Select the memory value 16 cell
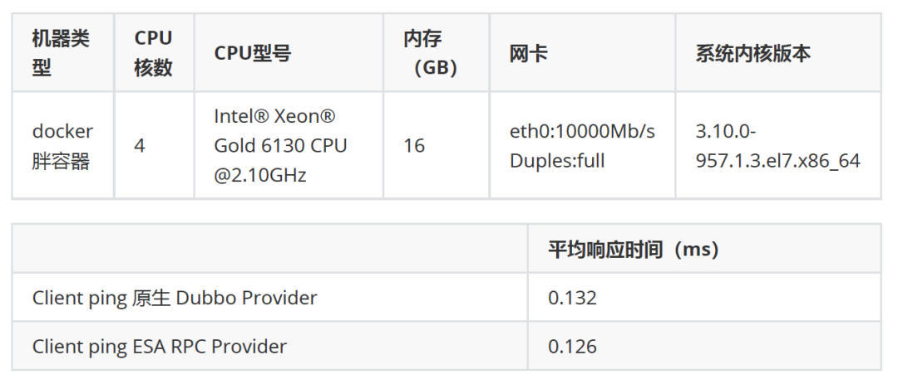Viewport: 898px width, 384px height. click(x=414, y=146)
